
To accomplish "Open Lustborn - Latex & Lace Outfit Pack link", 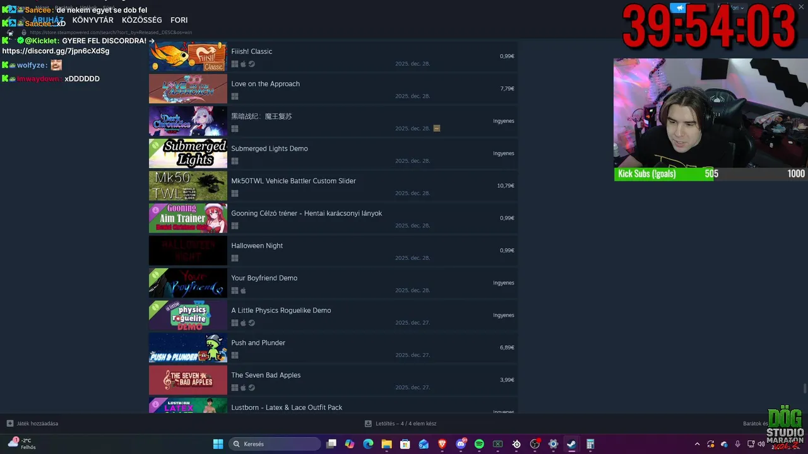I will (287, 407).
